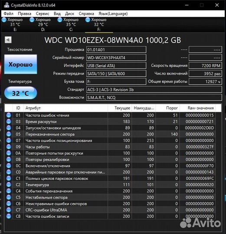The height and width of the screenshot is (234, 226).
Task: Click the Raw-значения column header
Action: (197, 108)
